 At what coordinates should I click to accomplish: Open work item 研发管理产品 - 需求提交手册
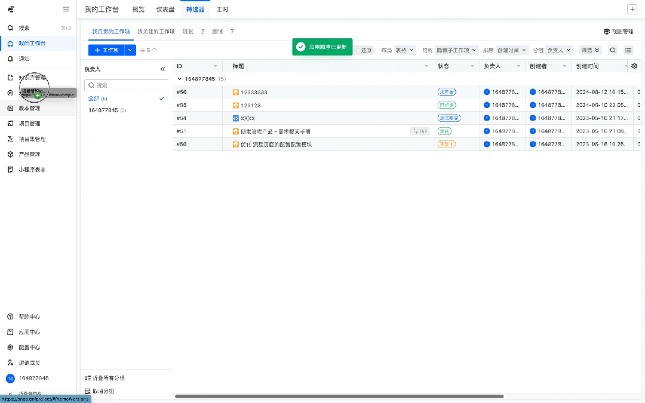275,131
